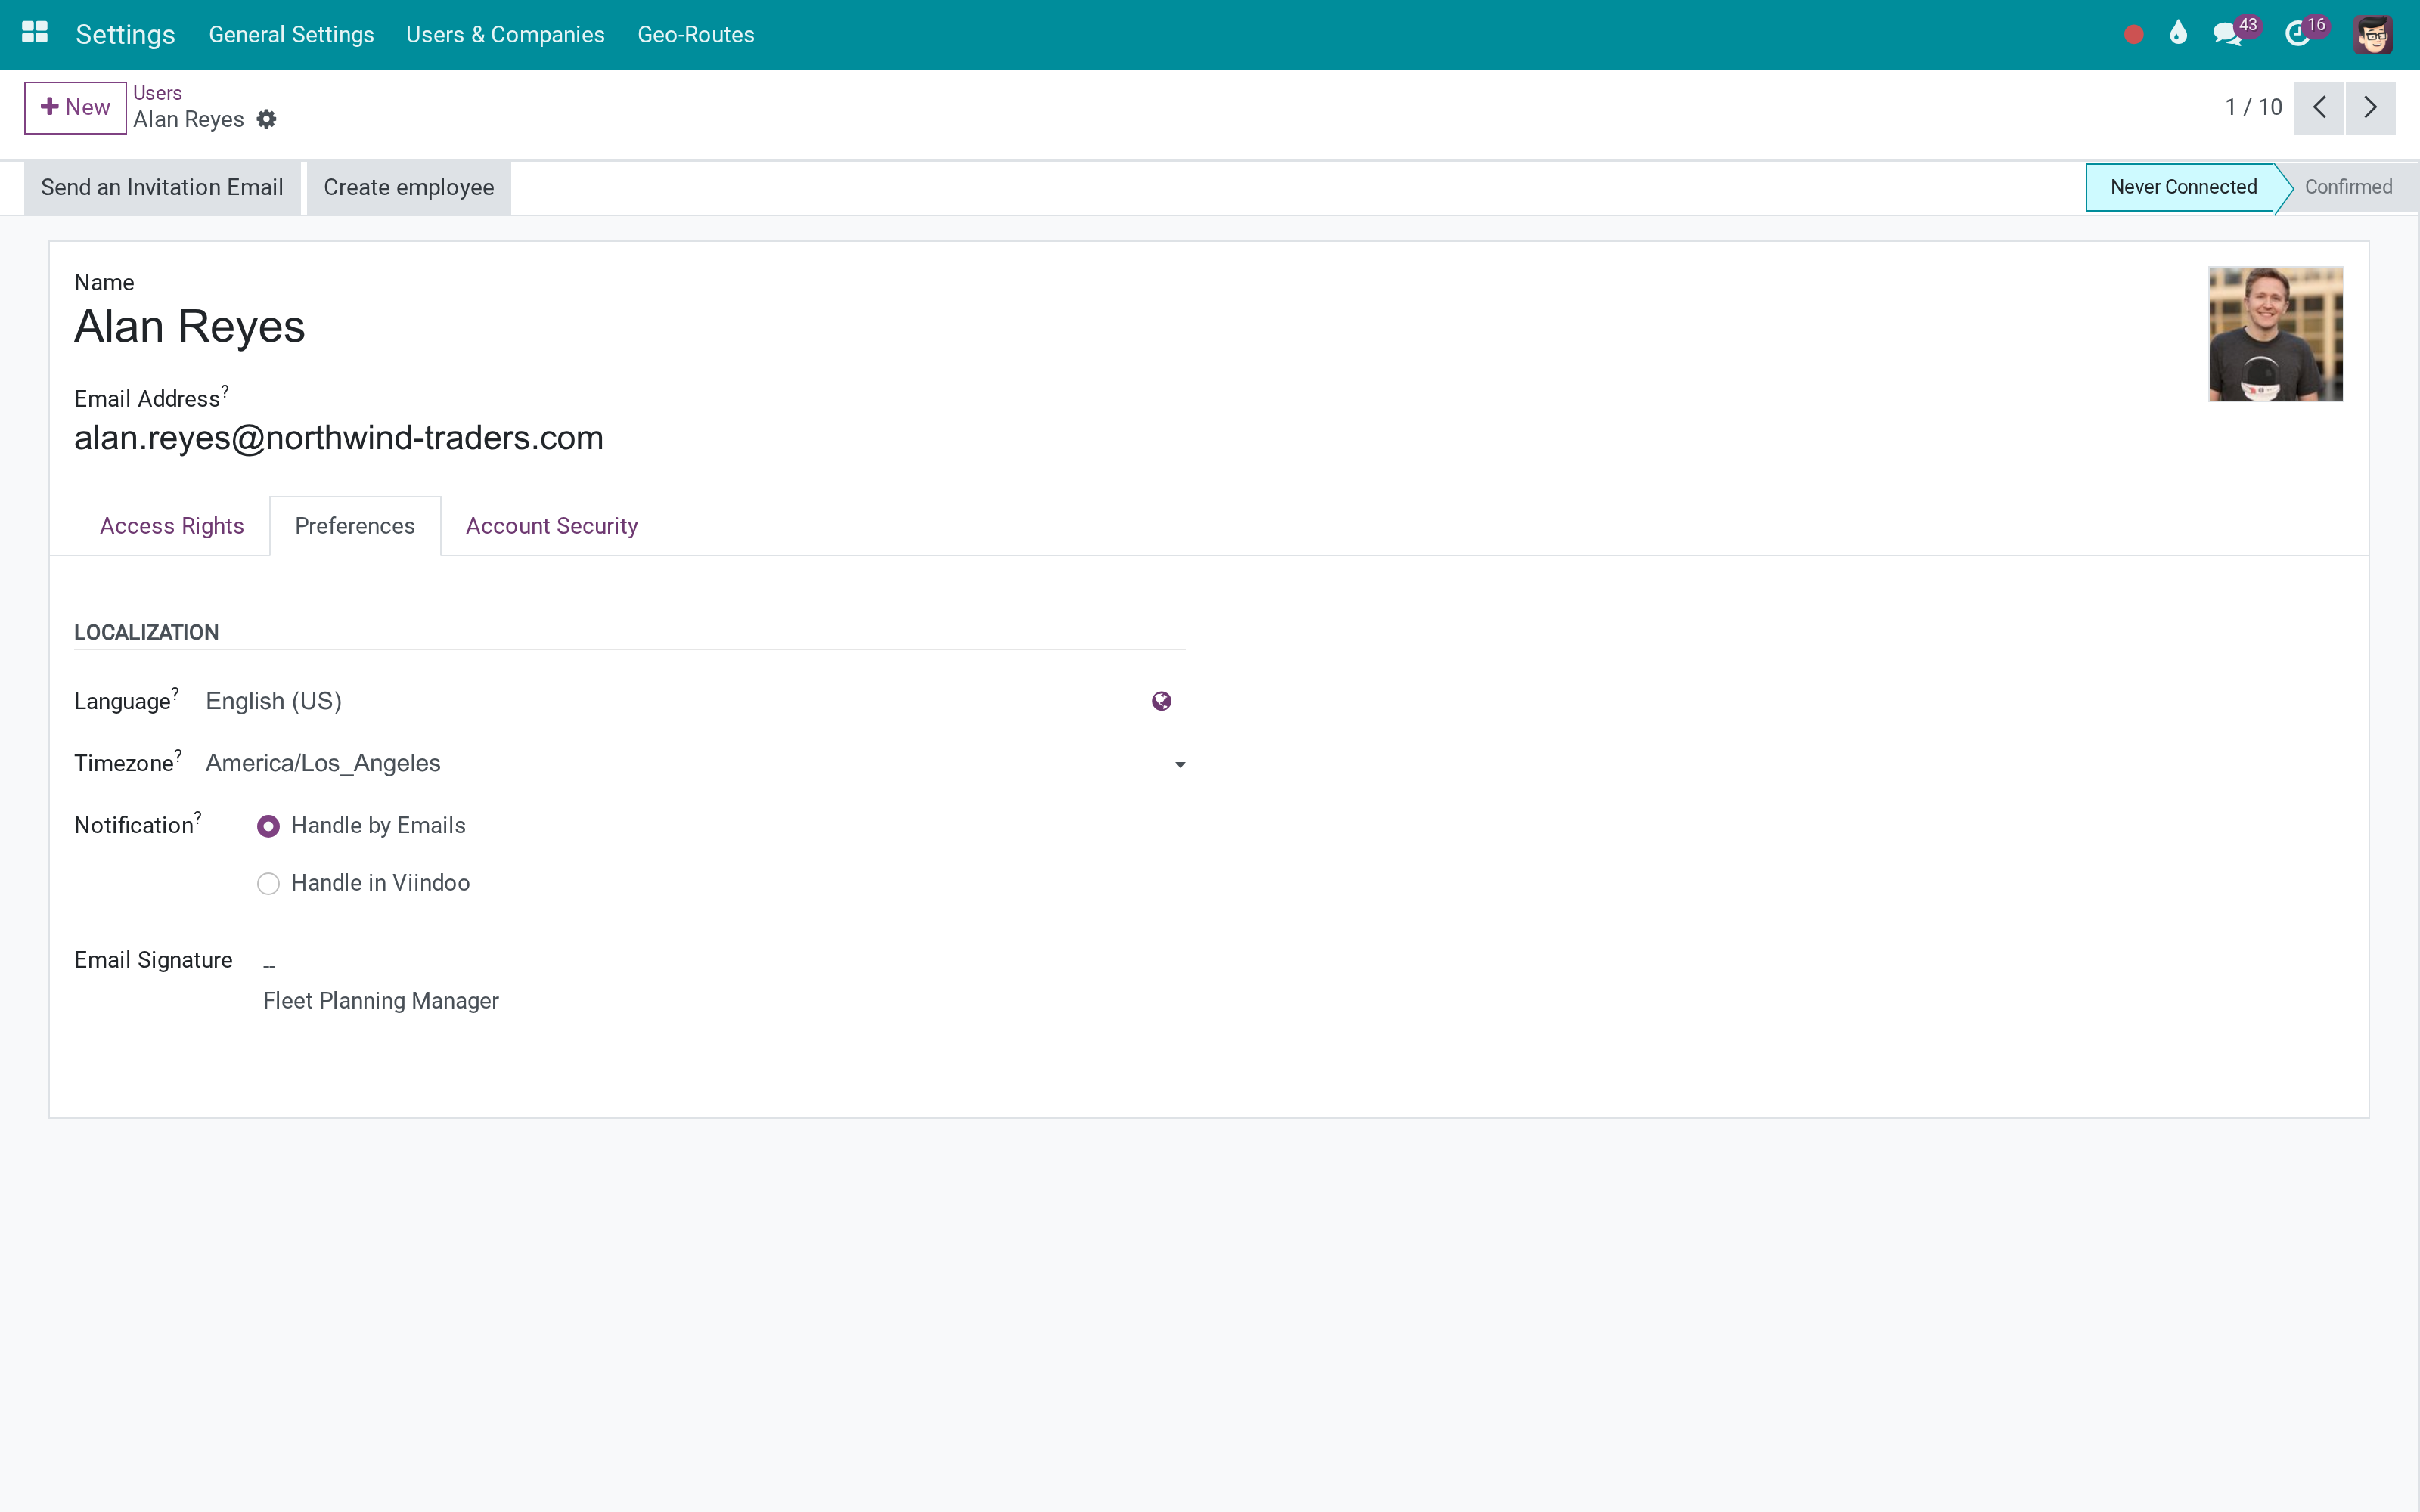This screenshot has width=2420, height=1512.
Task: Click the Email Address field label
Action: tap(151, 398)
